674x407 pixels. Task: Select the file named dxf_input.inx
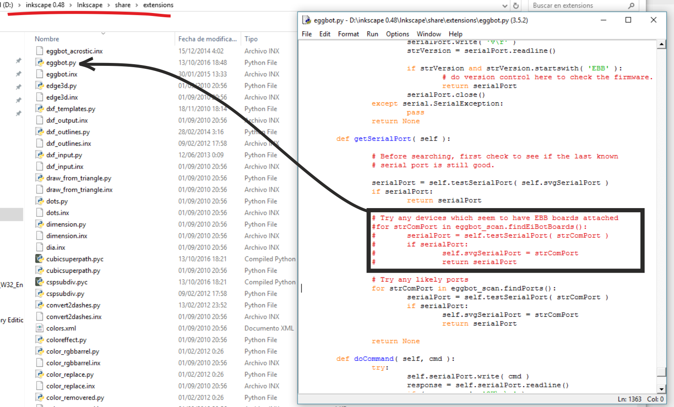[x=65, y=167]
